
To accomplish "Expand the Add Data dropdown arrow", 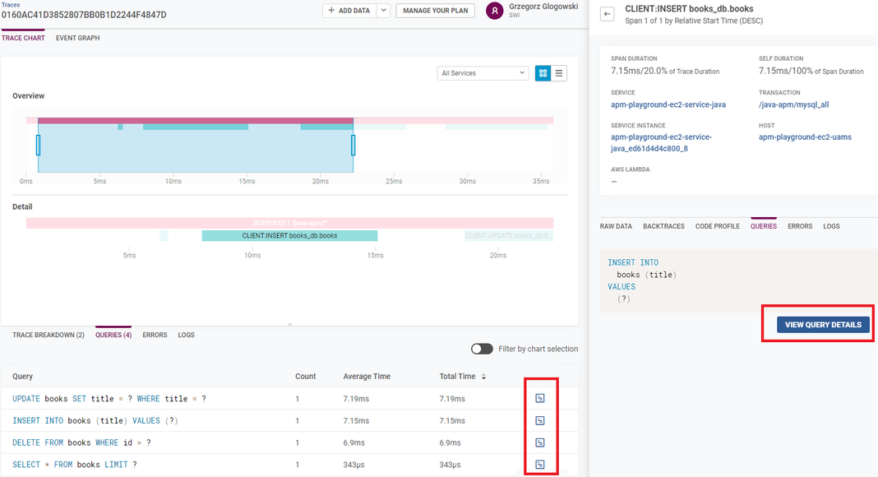I will point(383,11).
